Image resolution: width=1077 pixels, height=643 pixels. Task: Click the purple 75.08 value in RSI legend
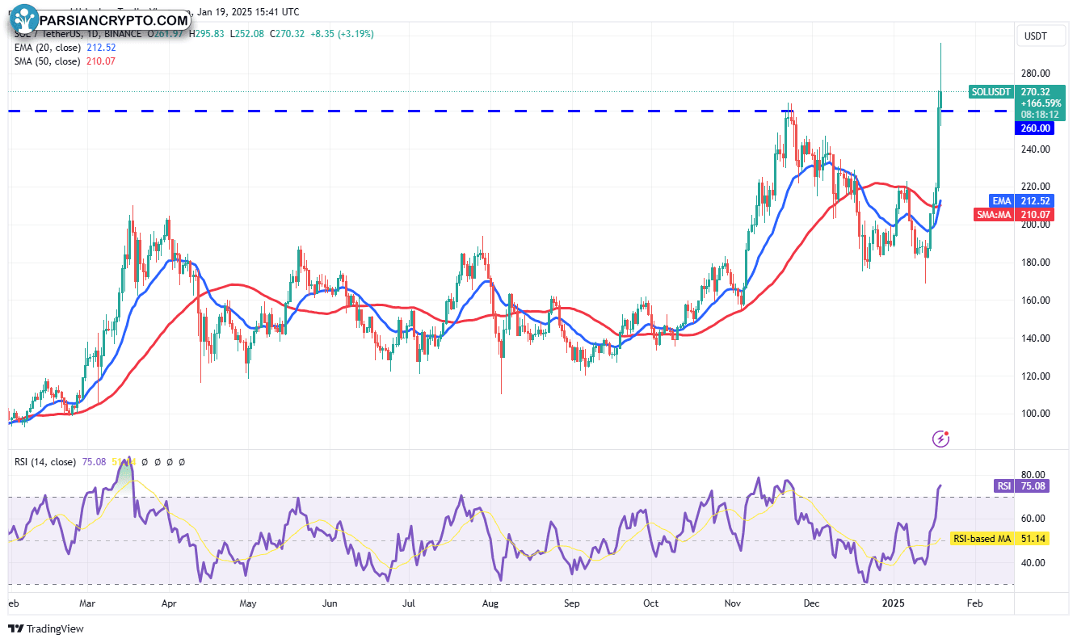pos(95,462)
